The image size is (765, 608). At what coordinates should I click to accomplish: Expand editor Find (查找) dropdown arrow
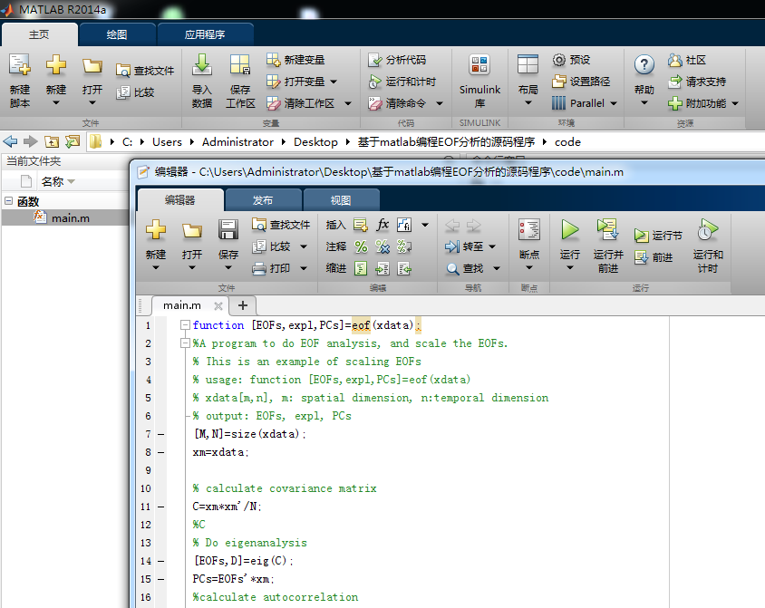497,268
